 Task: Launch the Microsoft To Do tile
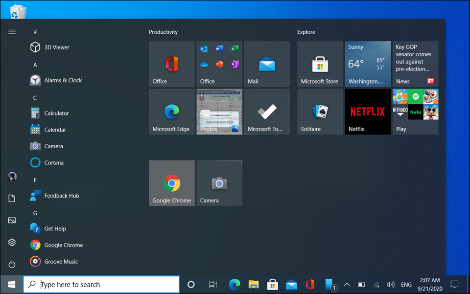267,112
